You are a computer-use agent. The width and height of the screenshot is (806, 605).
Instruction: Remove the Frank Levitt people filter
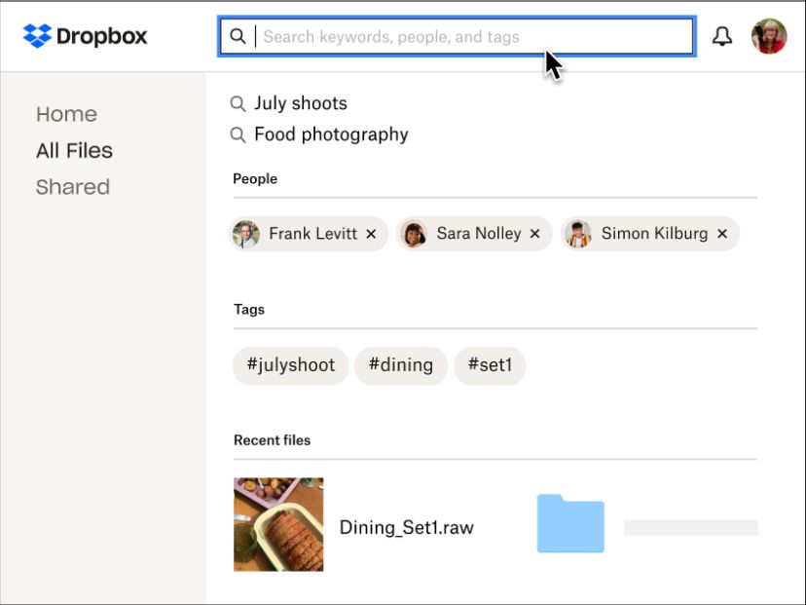[x=371, y=234]
